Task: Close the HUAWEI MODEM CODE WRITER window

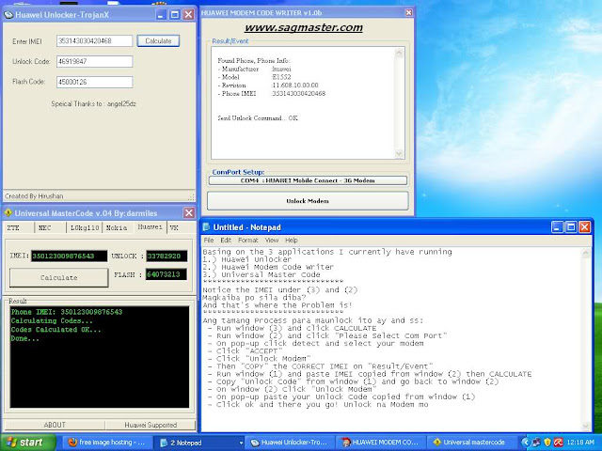Action: click(409, 12)
